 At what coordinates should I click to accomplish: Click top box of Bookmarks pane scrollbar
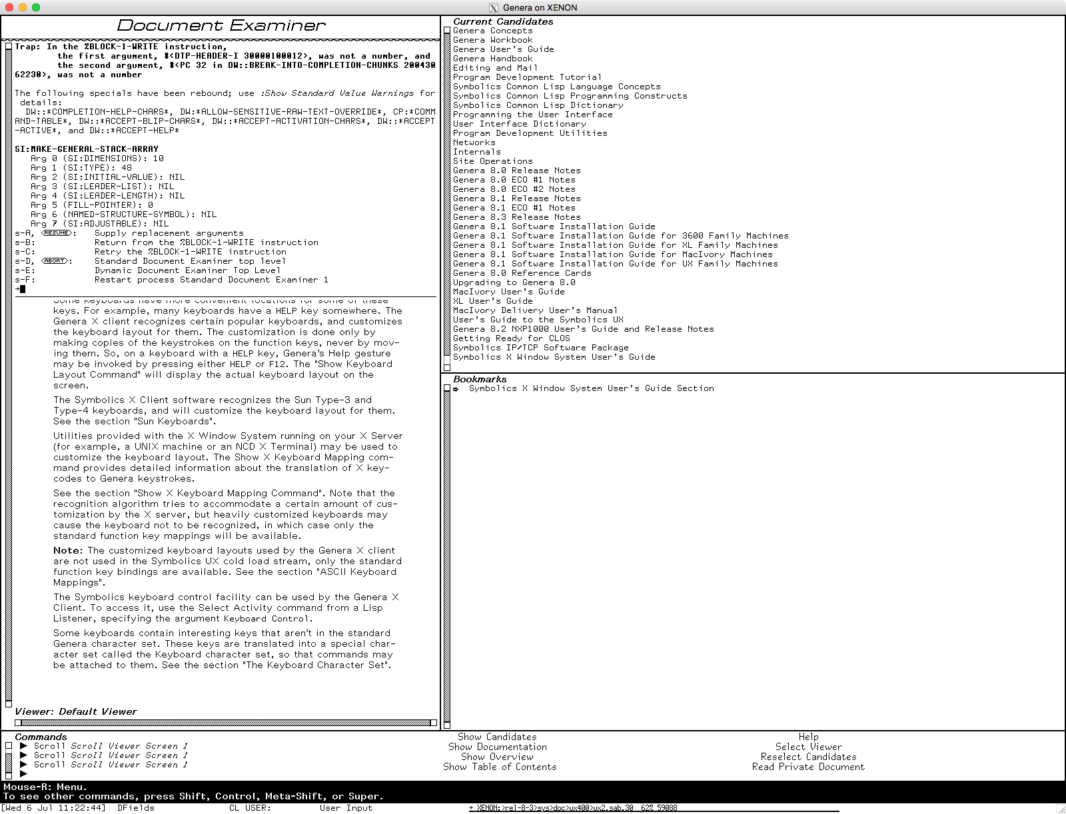click(x=447, y=388)
